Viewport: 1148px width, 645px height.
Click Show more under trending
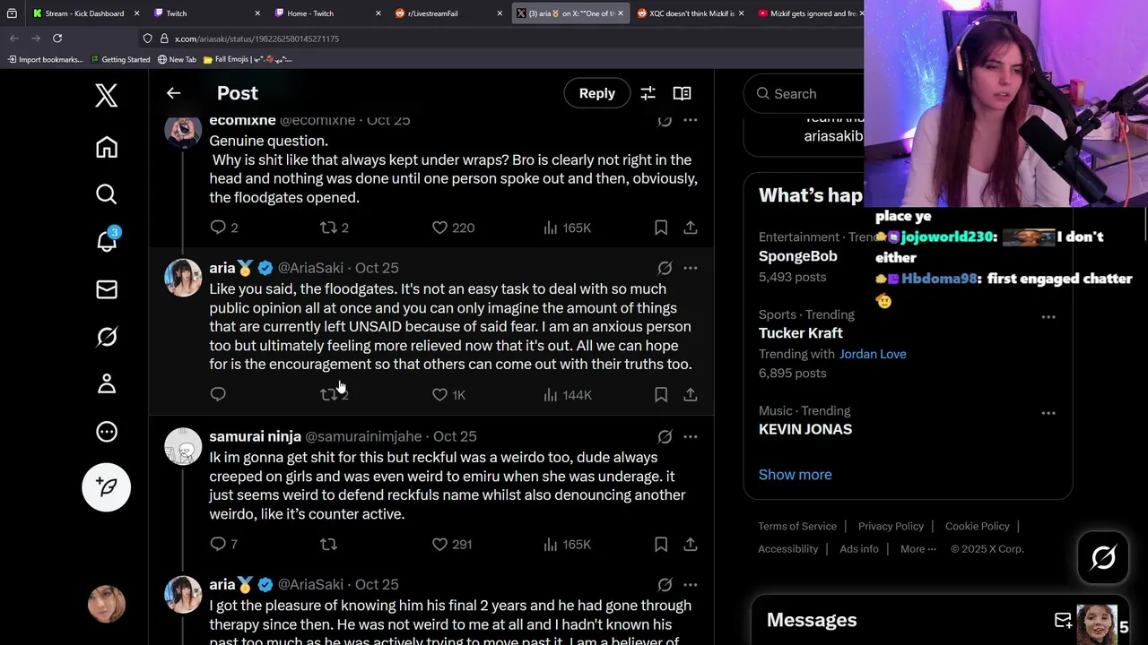795,475
